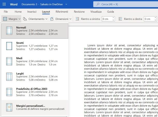Click 'Consente di definire margini personalizzati' text
This screenshot has height=117, width=158.
point(40,109)
